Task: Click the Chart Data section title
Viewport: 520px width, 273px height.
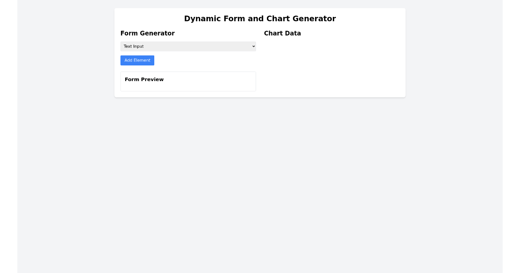Action: pos(283,33)
